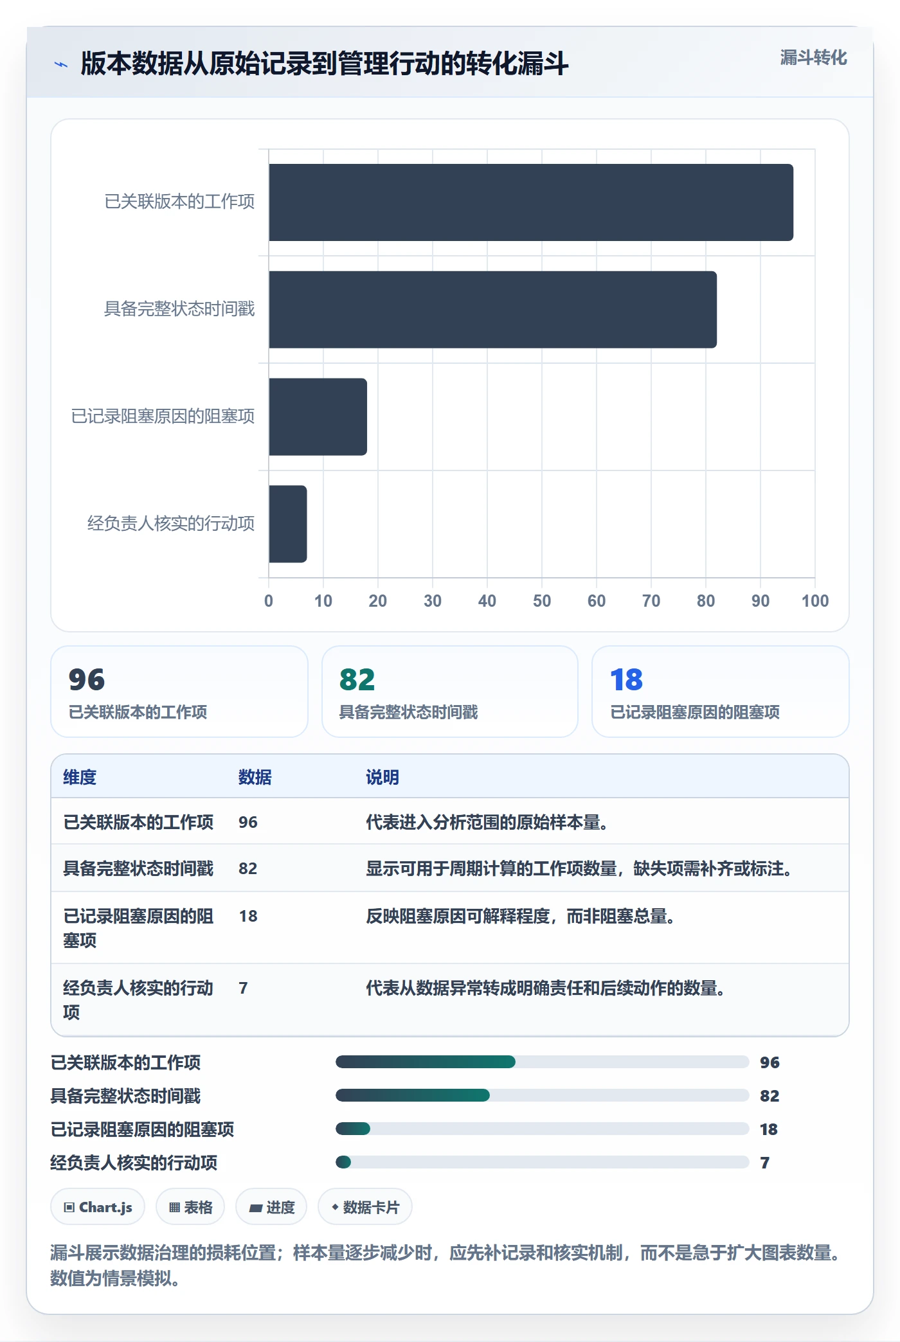Screen dimensions: 900x1342
Task: Click the stat card showing 18
Action: pos(721,692)
